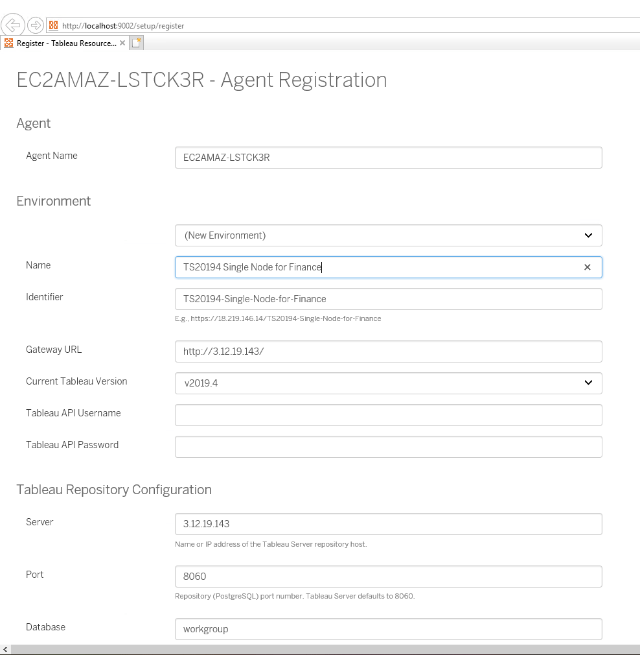Click the left scroll arrow at bottom
640x655 pixels.
[x=5, y=649]
